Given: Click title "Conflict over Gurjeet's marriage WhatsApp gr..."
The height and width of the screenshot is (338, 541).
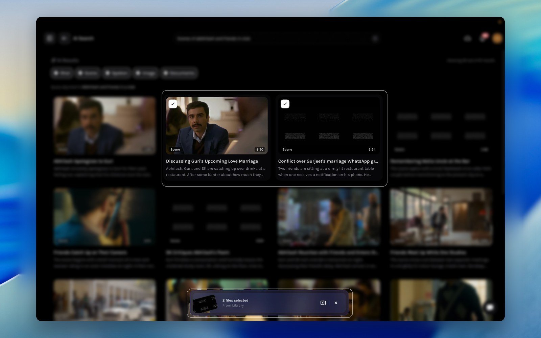Looking at the screenshot, I should tap(328, 161).
